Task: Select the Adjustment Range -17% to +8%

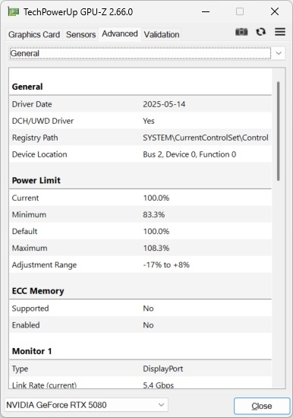Action: (166, 265)
